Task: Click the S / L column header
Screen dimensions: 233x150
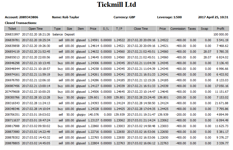Action: pos(106,29)
